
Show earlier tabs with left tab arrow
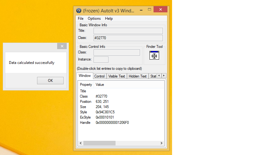coord(159,76)
